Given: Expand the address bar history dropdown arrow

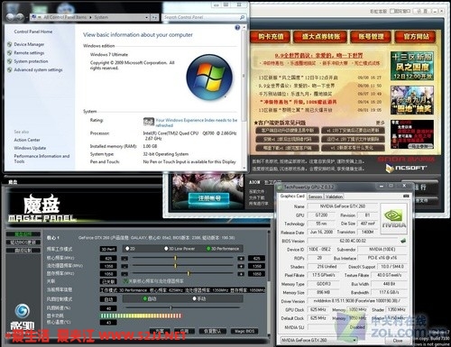Looking at the screenshot, I should click(x=146, y=17).
